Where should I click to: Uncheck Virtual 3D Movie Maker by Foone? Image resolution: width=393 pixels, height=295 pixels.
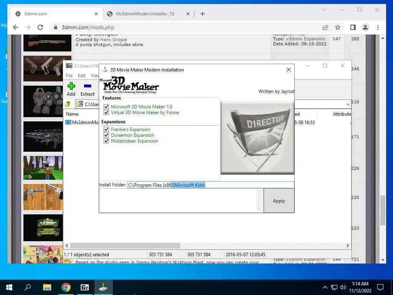(x=106, y=113)
